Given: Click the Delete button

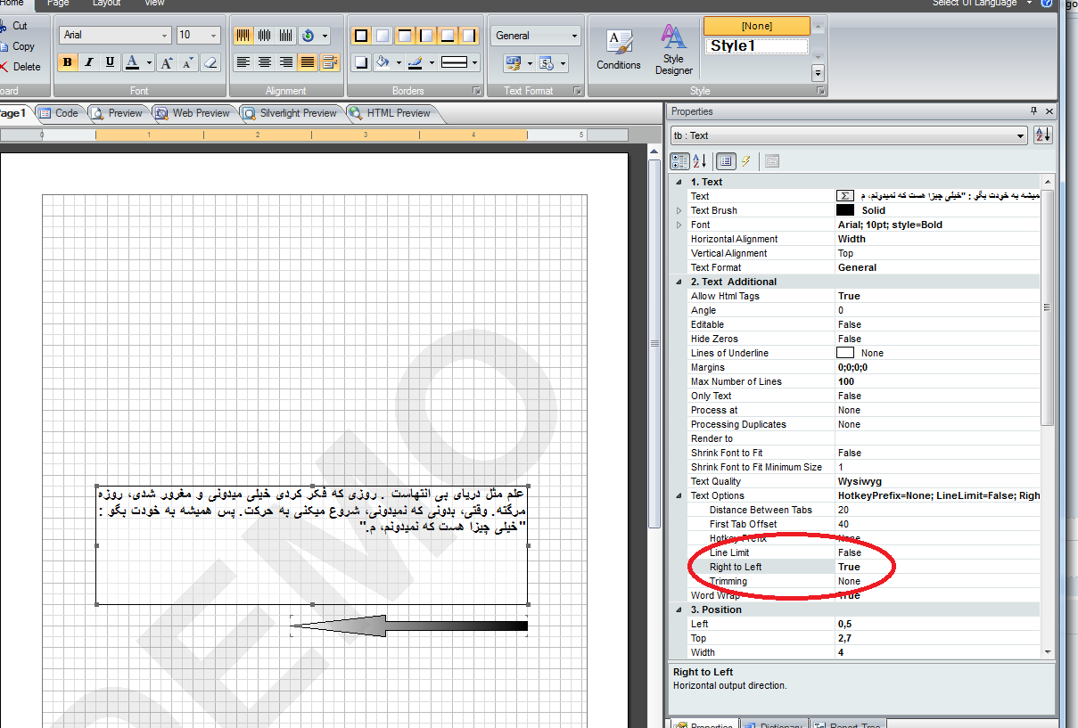Looking at the screenshot, I should 26,67.
